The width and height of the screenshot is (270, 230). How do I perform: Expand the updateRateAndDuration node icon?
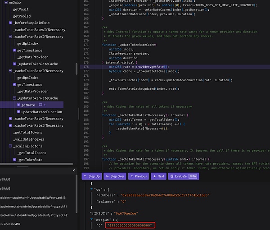[18, 112]
